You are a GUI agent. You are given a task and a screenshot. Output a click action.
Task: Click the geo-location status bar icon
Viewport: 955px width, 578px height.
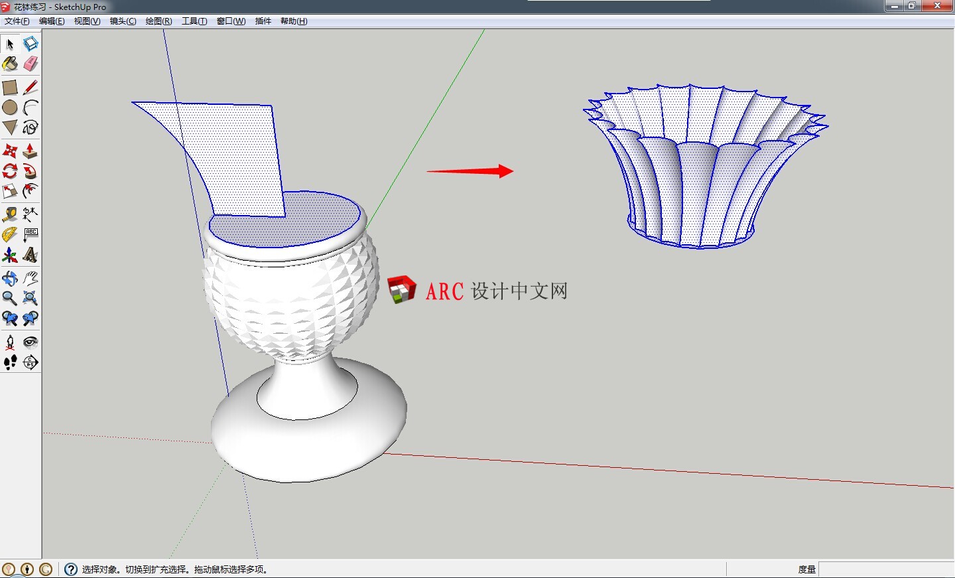click(x=9, y=569)
